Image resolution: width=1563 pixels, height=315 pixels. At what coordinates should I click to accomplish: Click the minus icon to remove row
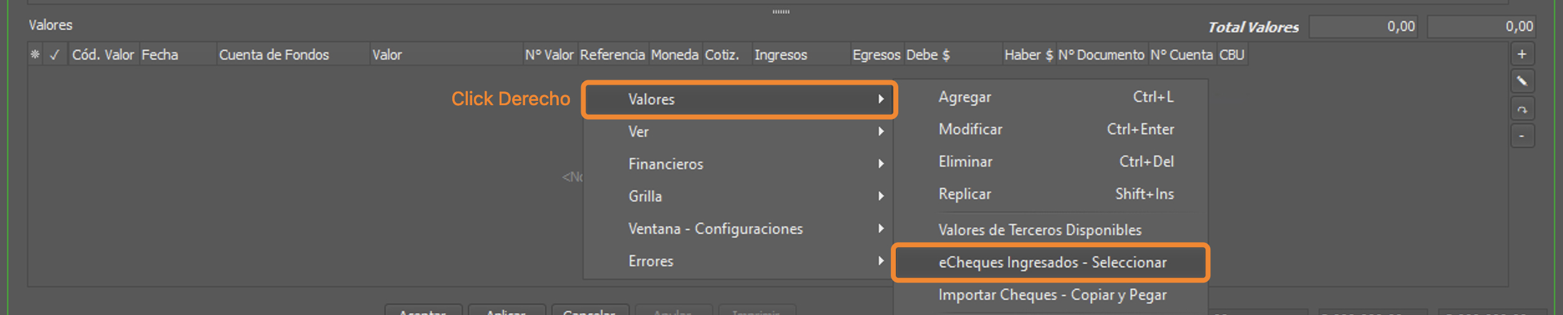pos(1521,136)
